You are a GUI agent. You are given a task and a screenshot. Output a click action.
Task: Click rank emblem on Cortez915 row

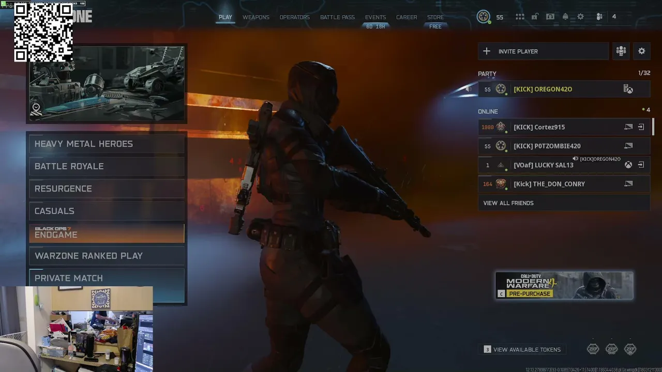(501, 127)
